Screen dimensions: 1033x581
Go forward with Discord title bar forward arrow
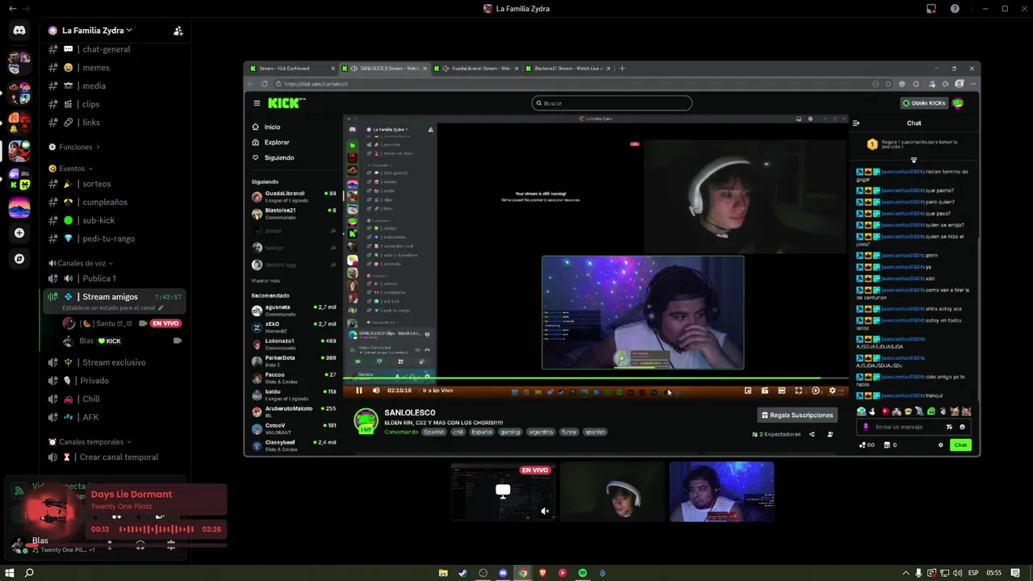coord(27,9)
